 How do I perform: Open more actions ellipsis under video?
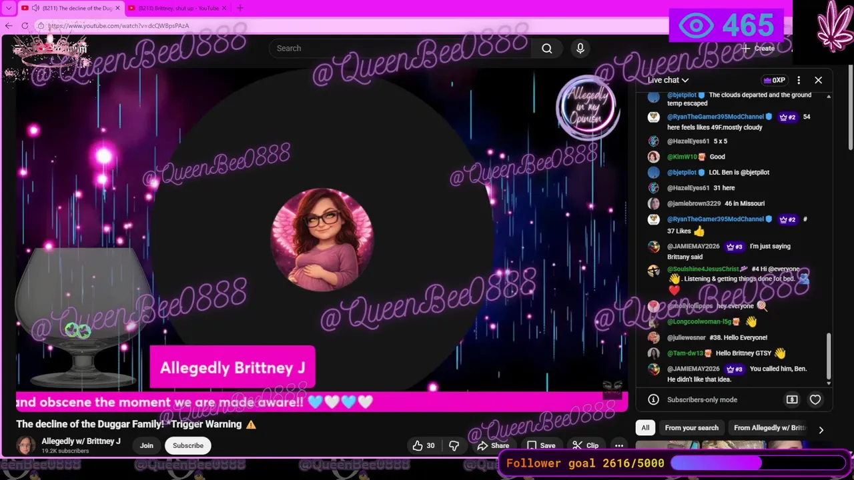(619, 445)
